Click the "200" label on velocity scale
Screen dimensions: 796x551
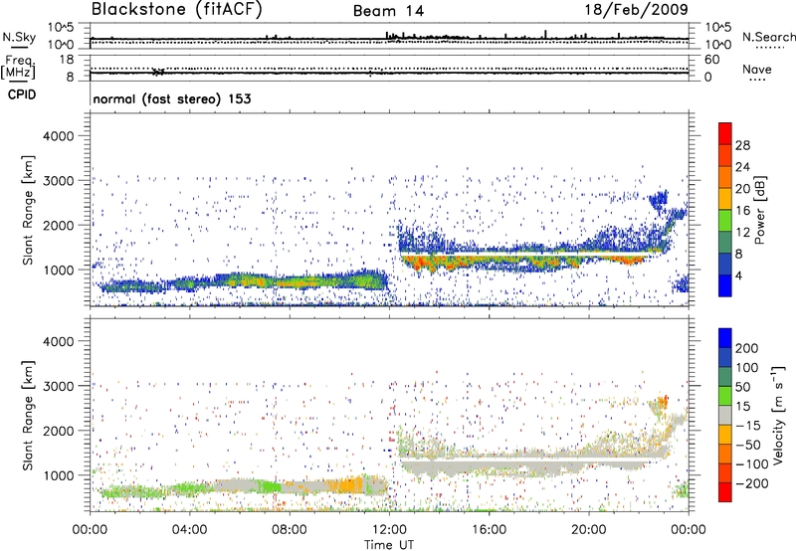[x=746, y=348]
